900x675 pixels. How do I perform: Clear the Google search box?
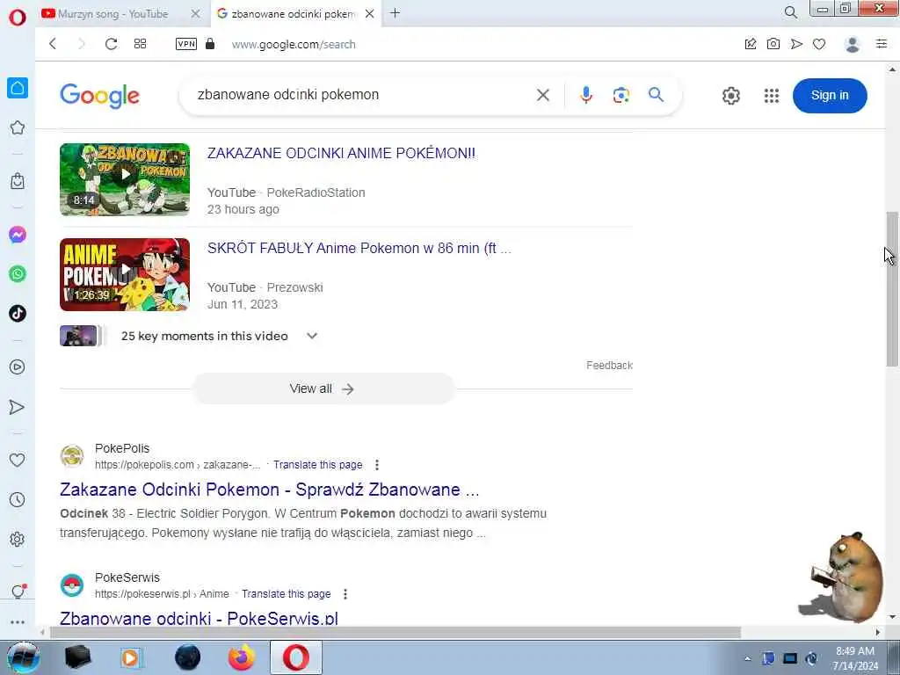pos(543,95)
